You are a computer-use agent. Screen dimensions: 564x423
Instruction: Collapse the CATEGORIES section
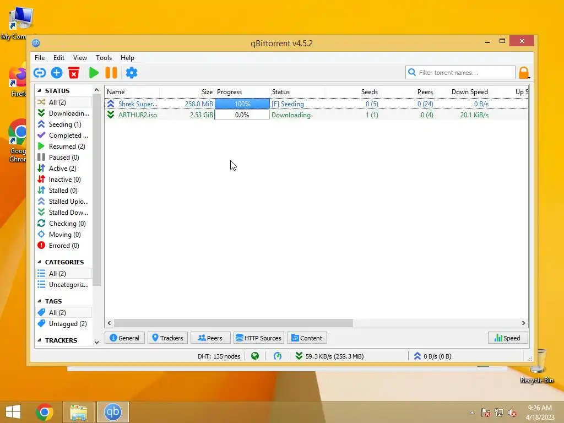pos(39,262)
